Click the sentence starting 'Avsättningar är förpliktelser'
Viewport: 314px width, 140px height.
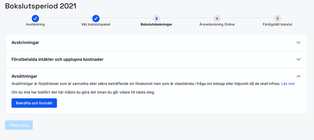[x=146, y=84]
